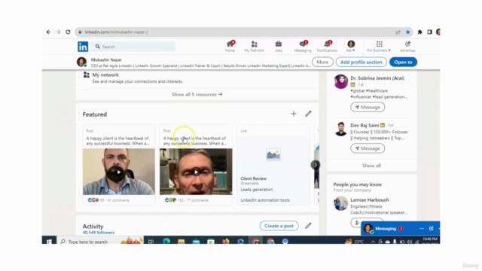Screen dimensions: 482x271
Task: Expand the For Business menu
Action: click(x=379, y=47)
